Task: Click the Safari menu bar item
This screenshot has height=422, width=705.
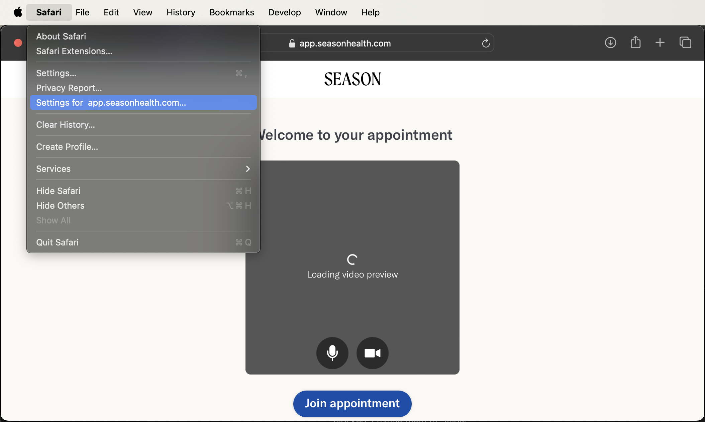Action: pyautogui.click(x=49, y=12)
